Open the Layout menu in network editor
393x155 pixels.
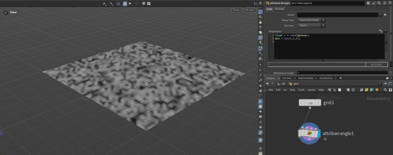311,90
